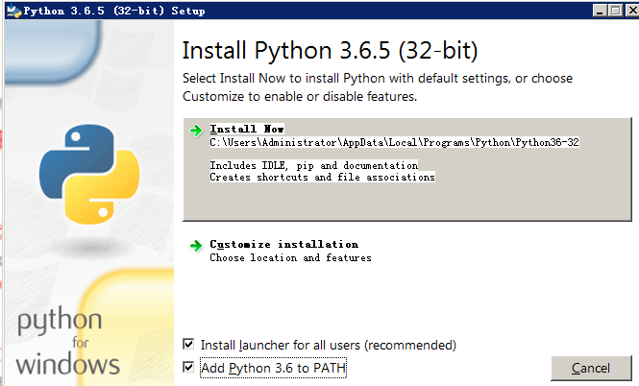Click the Customize installation green arrow icon
Viewport: 639px width, 386px height.
tap(196, 246)
